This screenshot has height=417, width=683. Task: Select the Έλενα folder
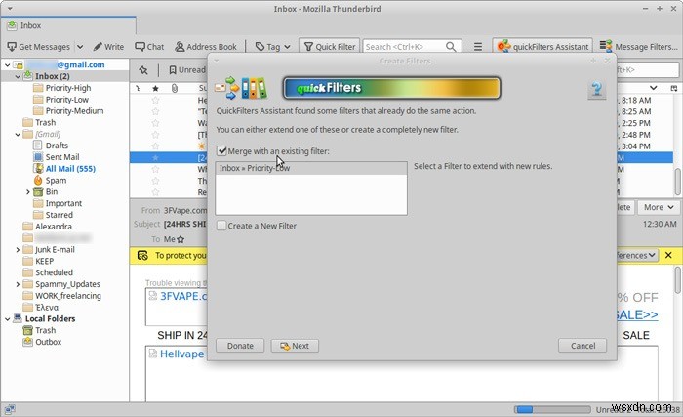coord(46,308)
